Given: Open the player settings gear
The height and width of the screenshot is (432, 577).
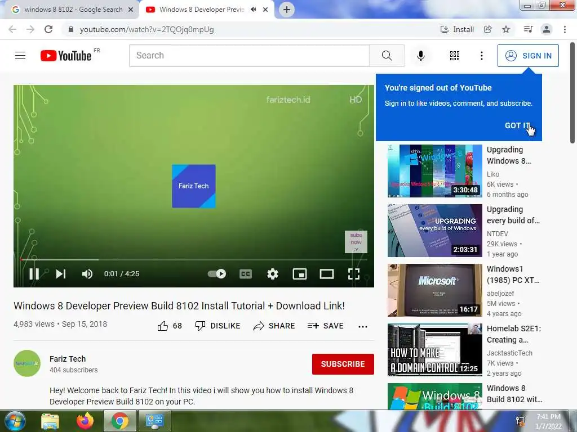Looking at the screenshot, I should 272,274.
